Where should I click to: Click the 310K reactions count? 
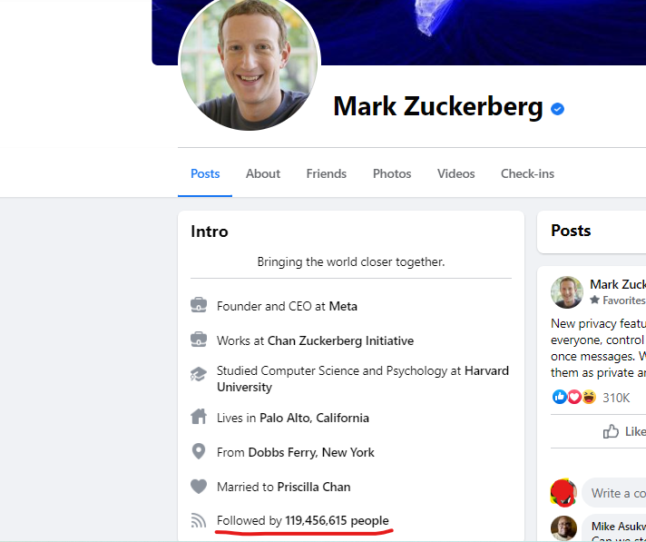[x=616, y=398]
